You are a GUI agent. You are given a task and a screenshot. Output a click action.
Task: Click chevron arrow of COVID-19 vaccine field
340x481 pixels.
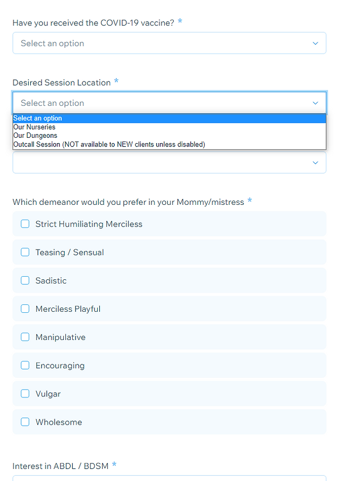pyautogui.click(x=315, y=43)
